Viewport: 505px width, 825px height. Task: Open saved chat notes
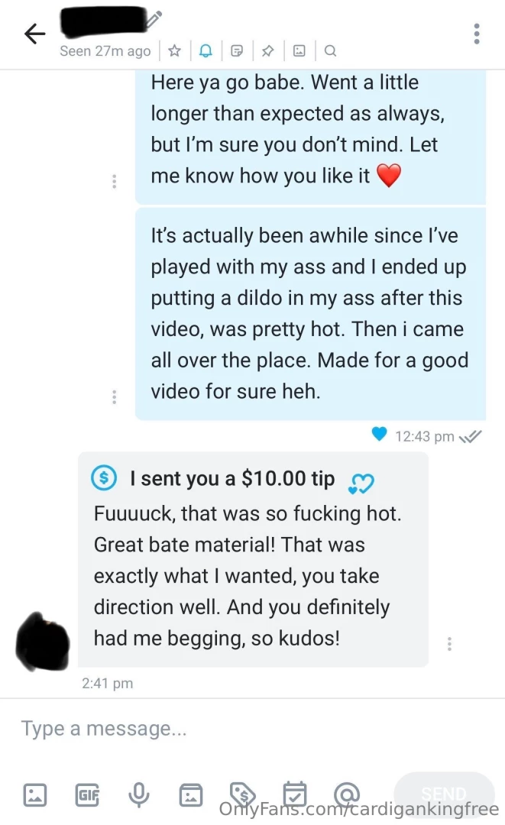tap(235, 50)
